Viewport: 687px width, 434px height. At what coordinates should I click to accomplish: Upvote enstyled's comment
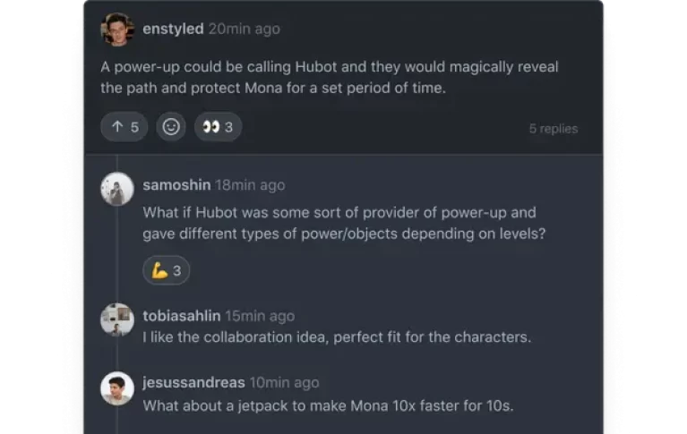click(125, 127)
